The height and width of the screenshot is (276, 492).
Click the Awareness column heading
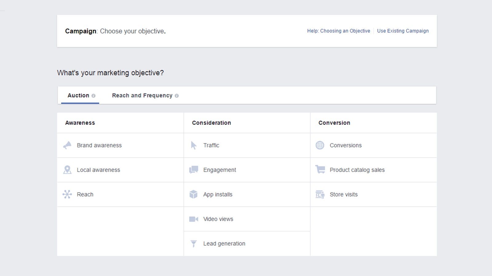pyautogui.click(x=80, y=123)
